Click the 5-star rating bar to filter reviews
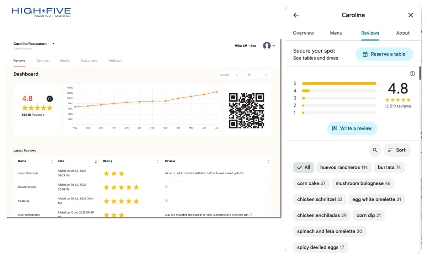Screen dimensions: 427x261 [339, 83]
